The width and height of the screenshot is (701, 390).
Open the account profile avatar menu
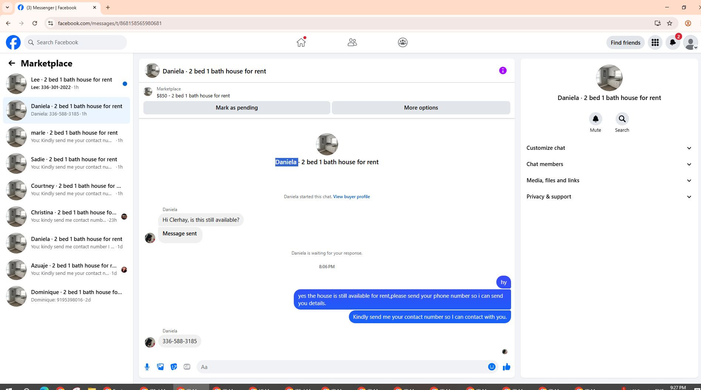tap(691, 42)
